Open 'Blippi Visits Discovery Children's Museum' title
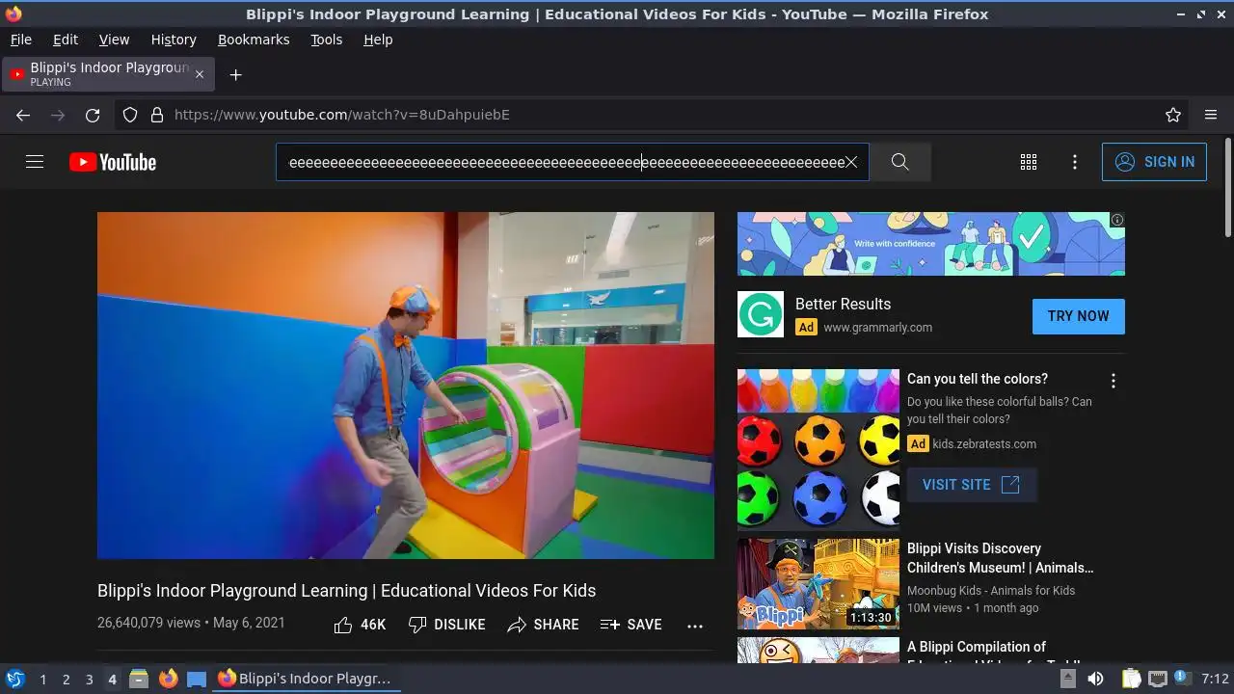This screenshot has width=1234, height=694. pyautogui.click(x=1001, y=558)
